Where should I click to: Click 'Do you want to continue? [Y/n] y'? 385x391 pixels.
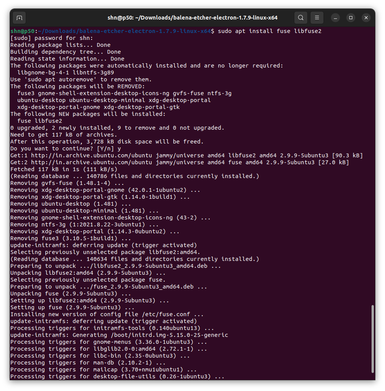(x=65, y=148)
